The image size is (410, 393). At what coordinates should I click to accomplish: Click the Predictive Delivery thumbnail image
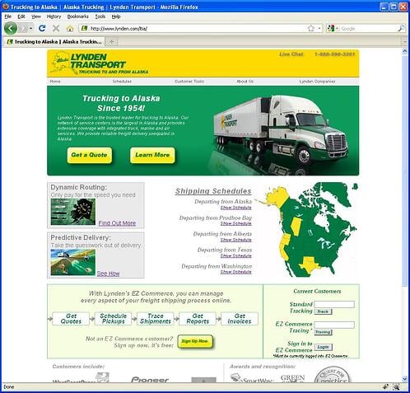[73, 262]
